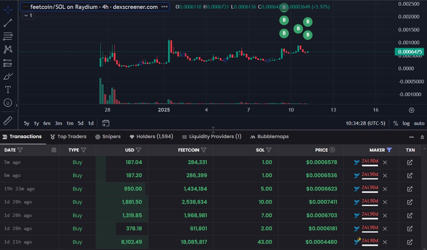Toggle percent scale mode
This screenshot has height=250, width=427.
396,123
